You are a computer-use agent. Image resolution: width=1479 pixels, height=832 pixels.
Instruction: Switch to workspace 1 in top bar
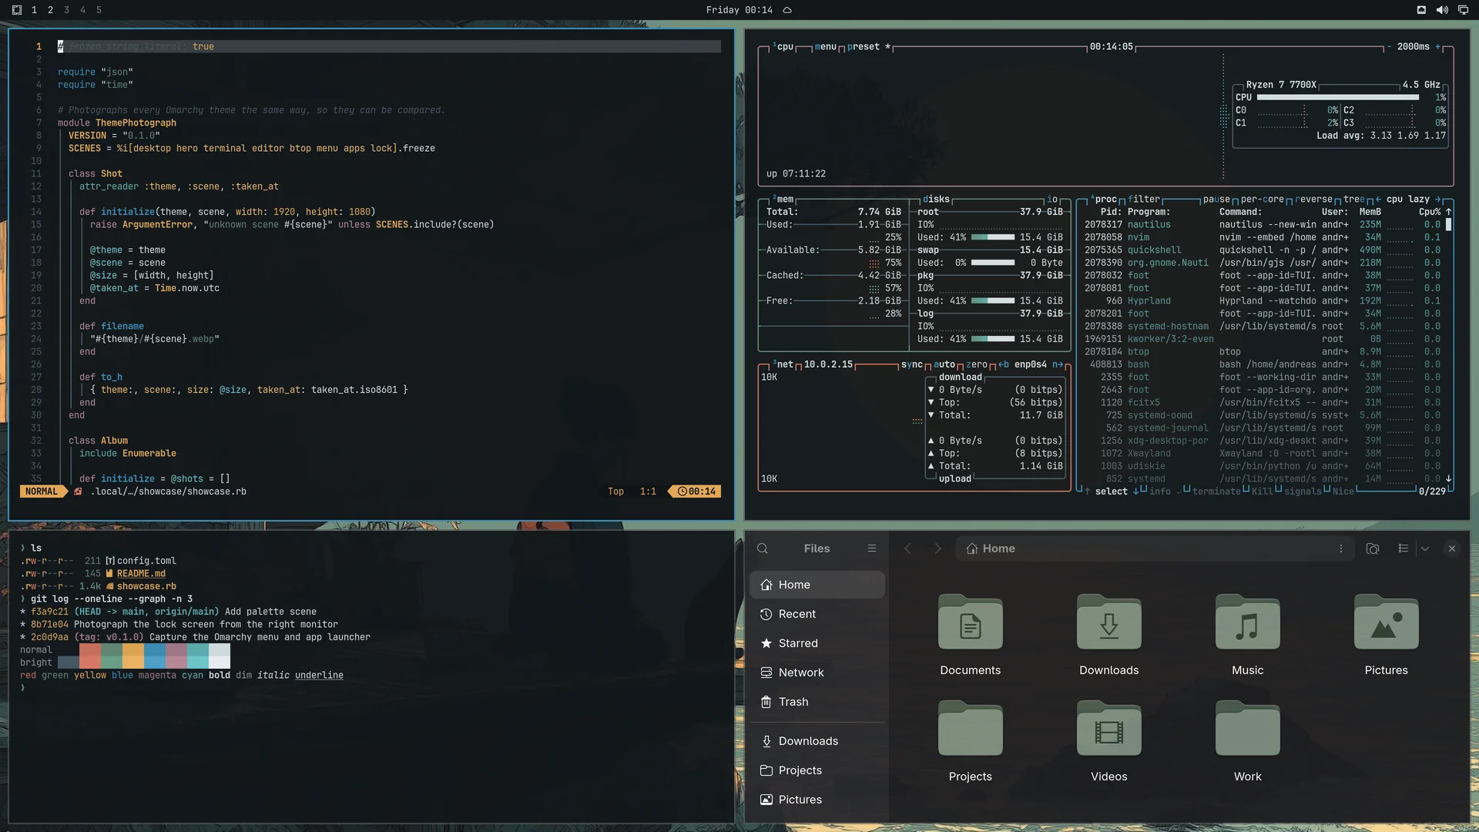(x=34, y=10)
